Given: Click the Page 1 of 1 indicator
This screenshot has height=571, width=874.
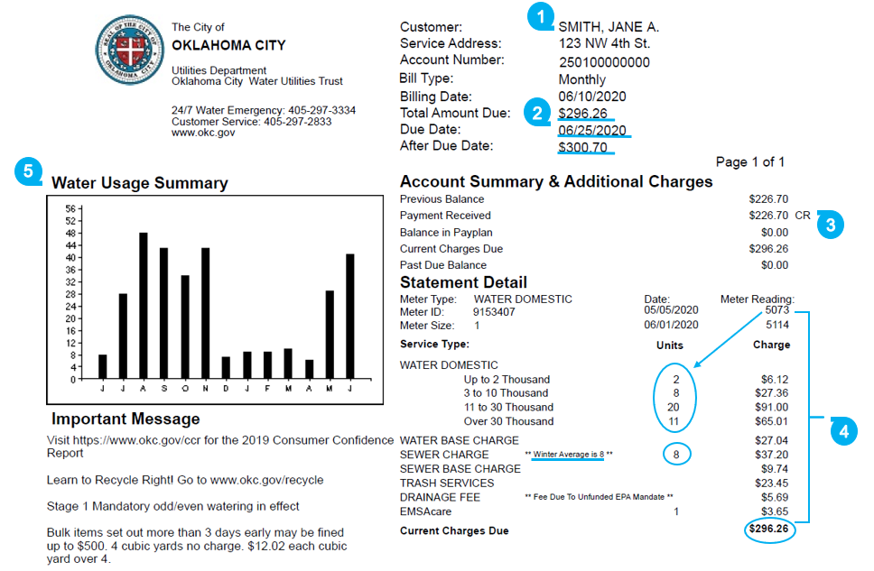Looking at the screenshot, I should tap(750, 162).
